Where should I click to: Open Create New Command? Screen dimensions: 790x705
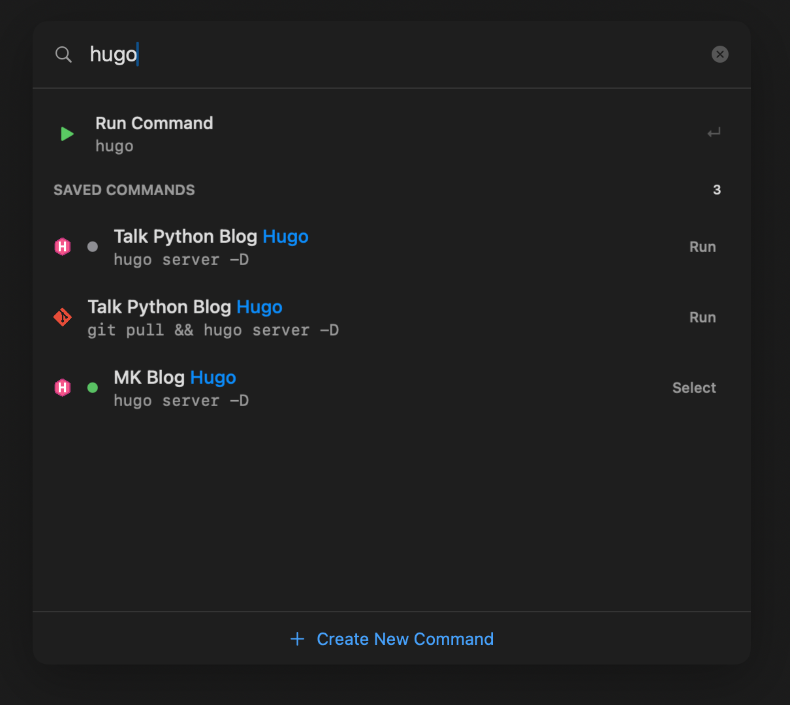(x=405, y=638)
